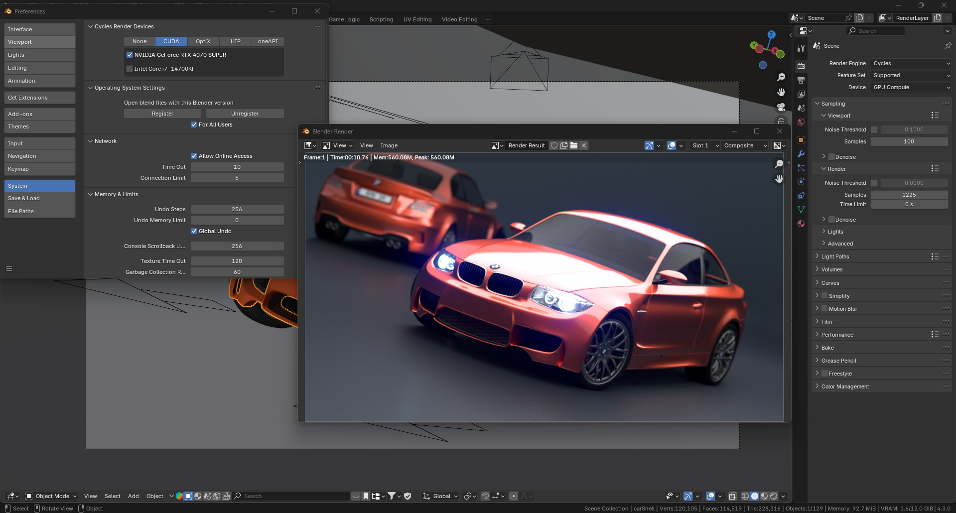The height and width of the screenshot is (513, 956).
Task: Open the Slot 1 dropdown in render window
Action: [705, 145]
